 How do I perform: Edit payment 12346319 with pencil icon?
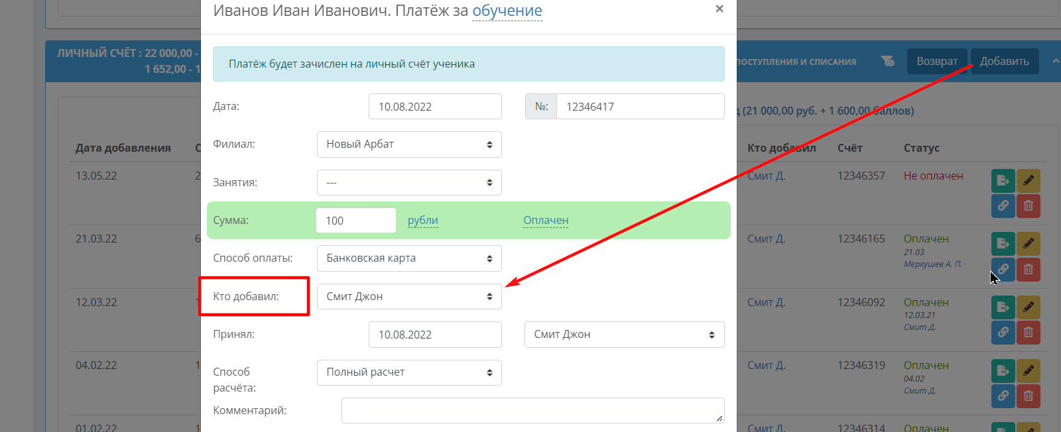tap(1029, 370)
